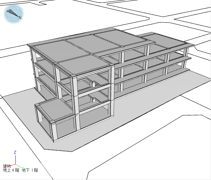Viewport: 211px width, 180px height.
Task: Click the blue Z axis label
Action: [15, 152]
